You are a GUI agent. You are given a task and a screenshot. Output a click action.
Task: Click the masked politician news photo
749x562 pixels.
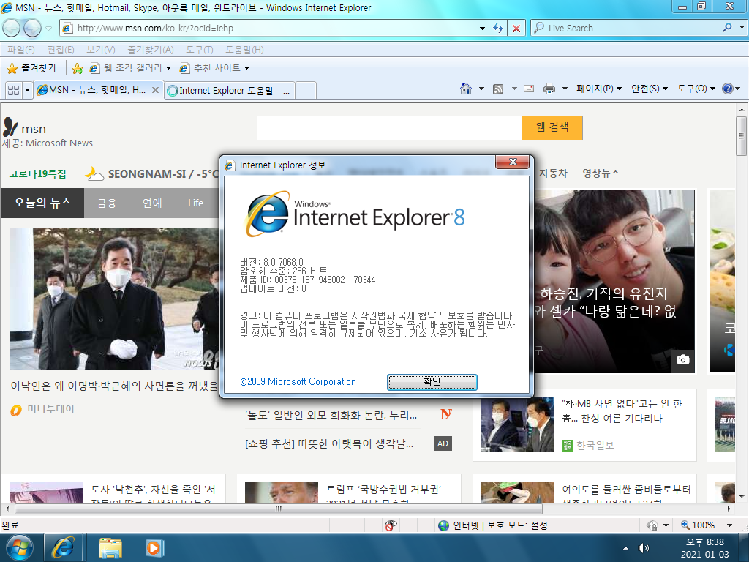point(115,299)
